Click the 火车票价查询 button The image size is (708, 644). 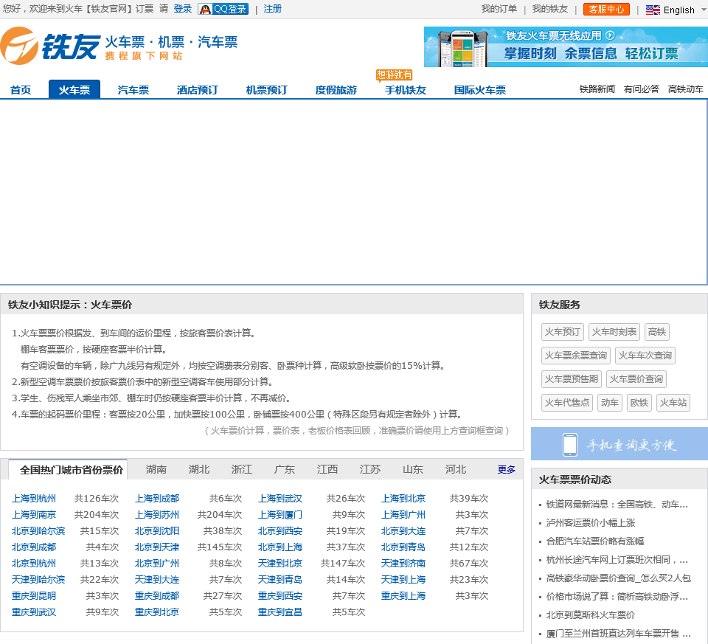pyautogui.click(x=636, y=379)
